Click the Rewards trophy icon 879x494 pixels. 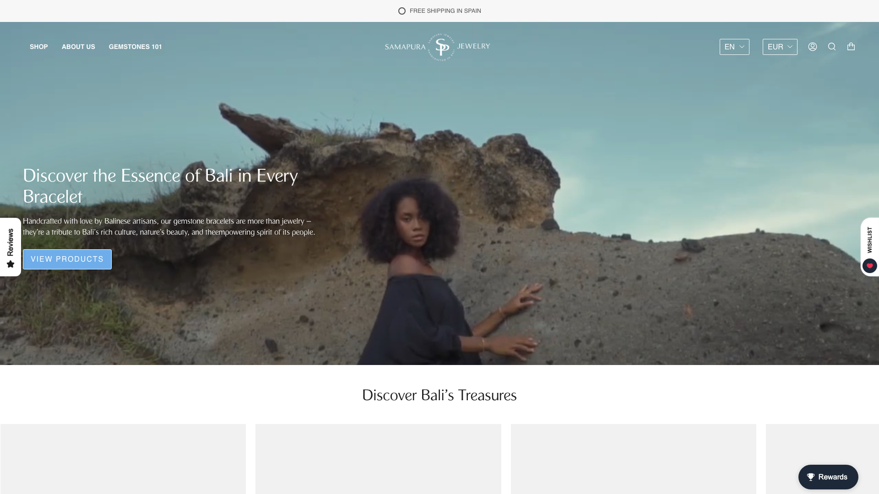click(x=811, y=477)
